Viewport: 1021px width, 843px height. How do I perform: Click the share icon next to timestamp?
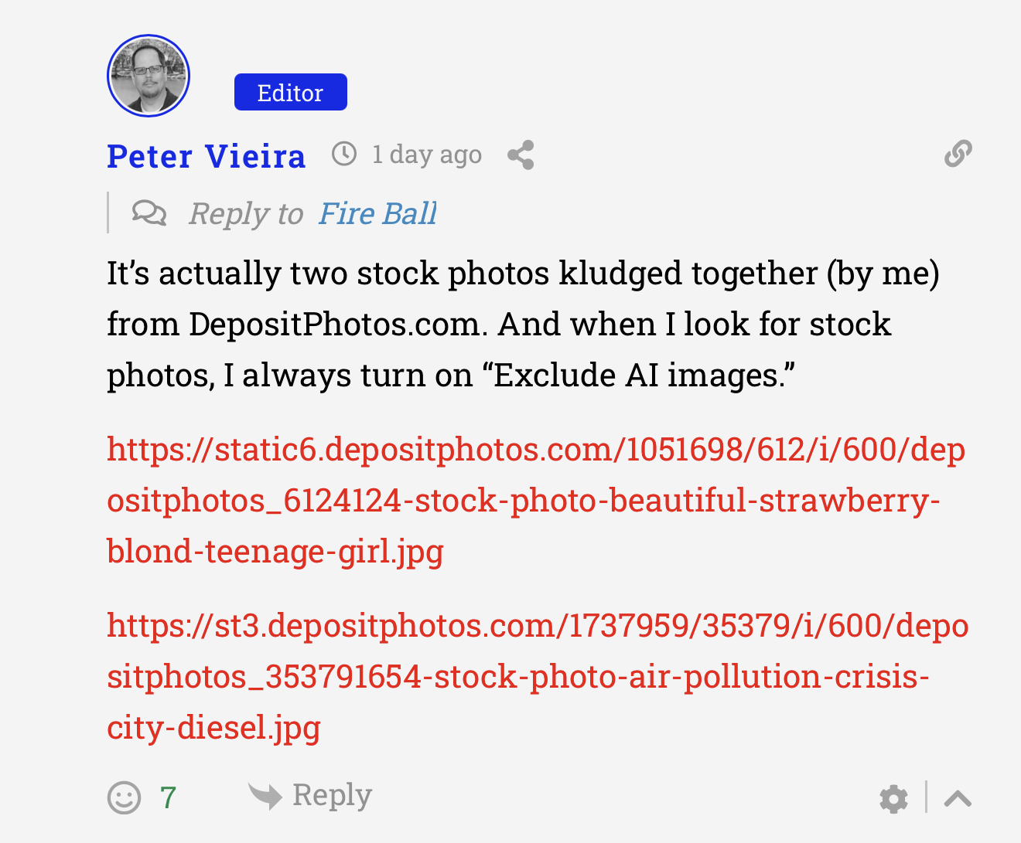tap(521, 155)
